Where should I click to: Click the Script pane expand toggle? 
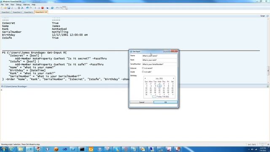[x=267, y=16]
